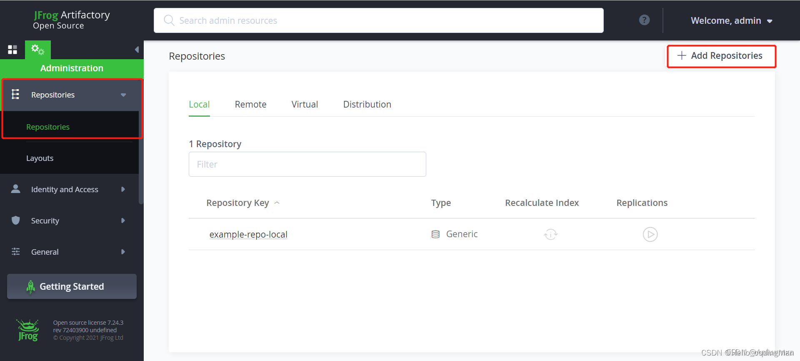This screenshot has width=800, height=361.
Task: Switch to the Distribution tab
Action: [367, 105]
